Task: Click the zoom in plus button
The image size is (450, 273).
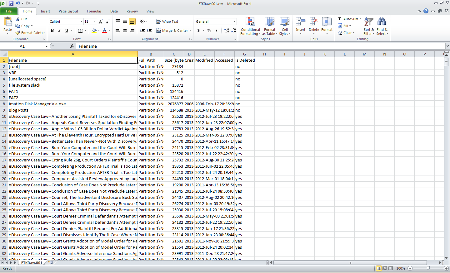Action: coord(446,268)
